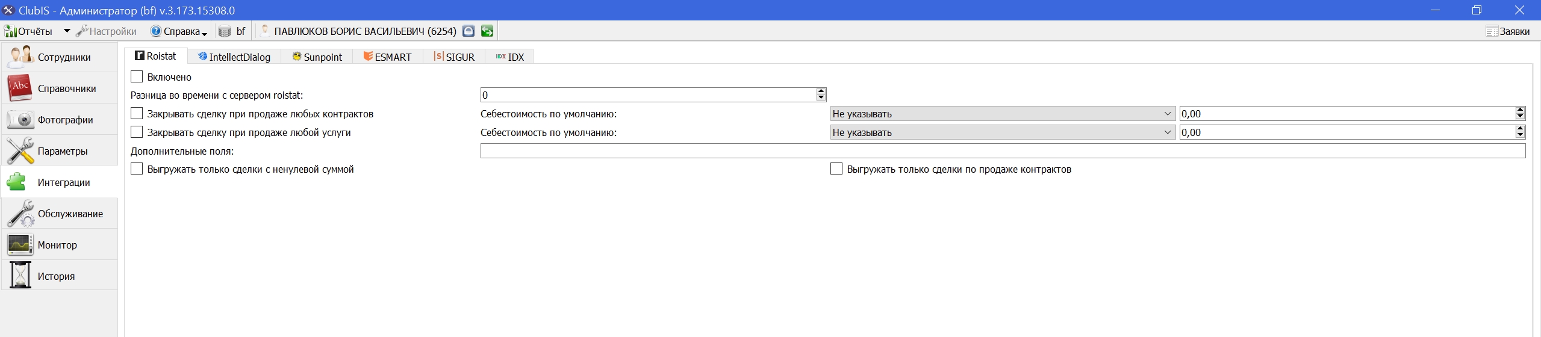This screenshot has height=337, width=1541.
Task: Toggle Закрывать сделку при продаже любых контрактов
Action: 137,114
